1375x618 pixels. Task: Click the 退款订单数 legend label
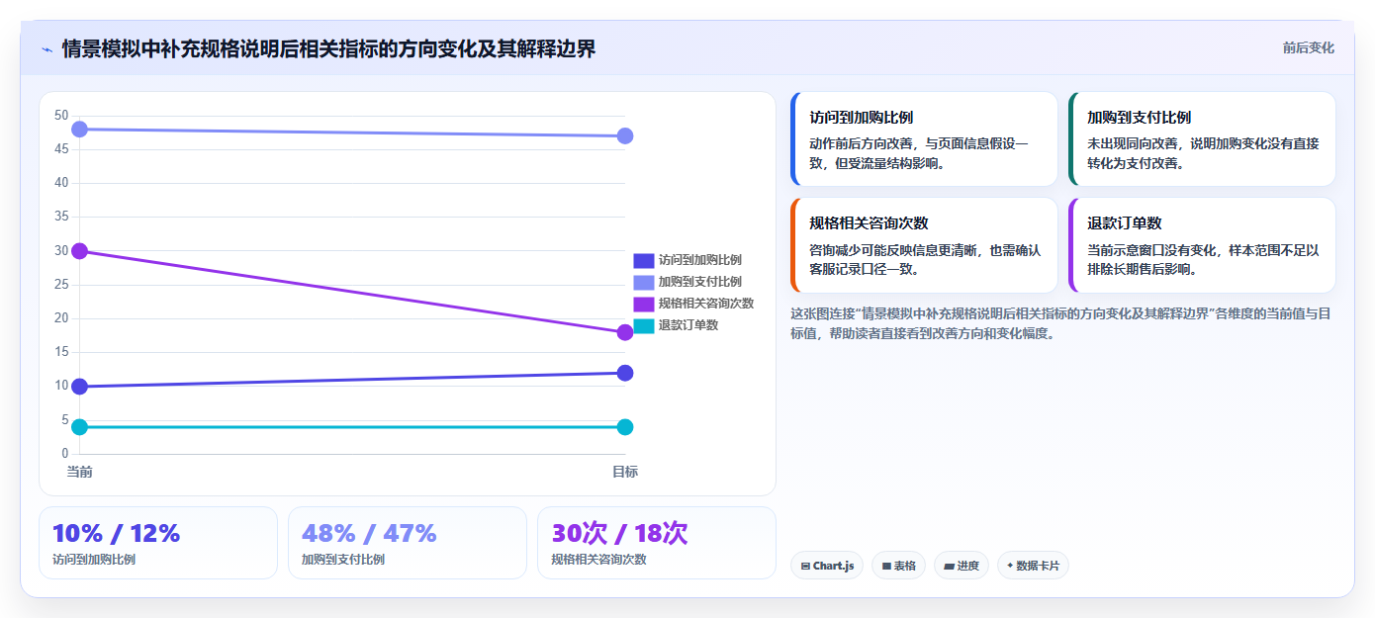click(688, 325)
